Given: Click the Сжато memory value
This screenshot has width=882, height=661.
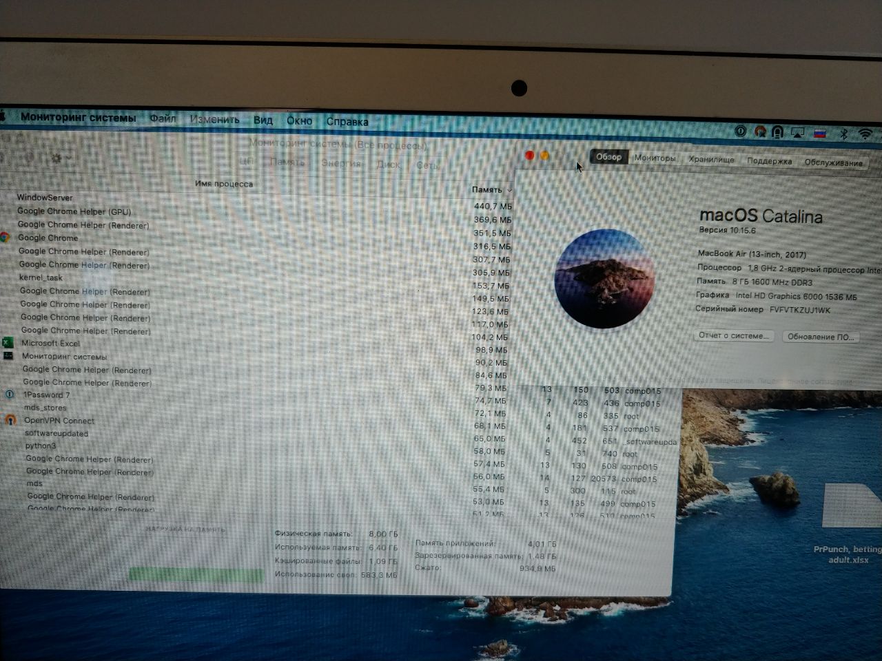Looking at the screenshot, I should pyautogui.click(x=537, y=569).
